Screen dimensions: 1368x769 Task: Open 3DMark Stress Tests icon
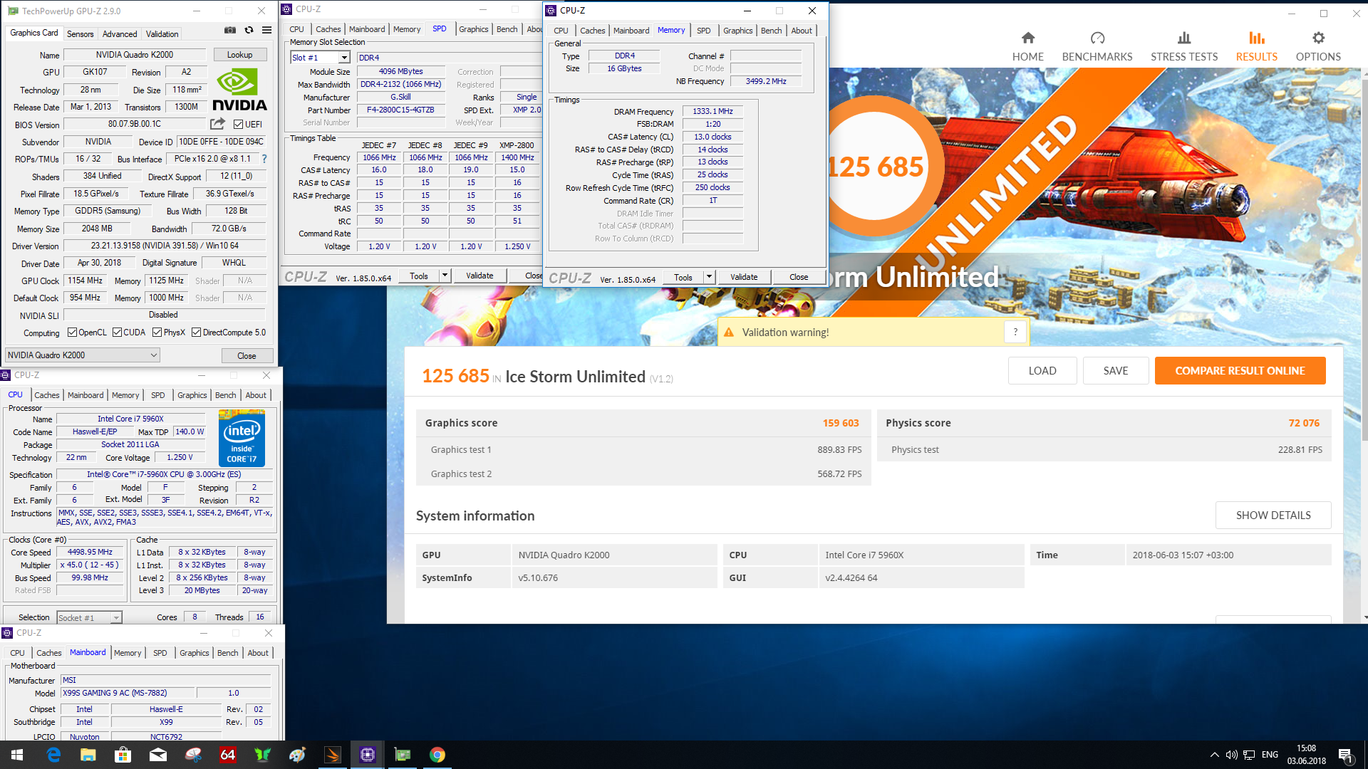(1184, 38)
